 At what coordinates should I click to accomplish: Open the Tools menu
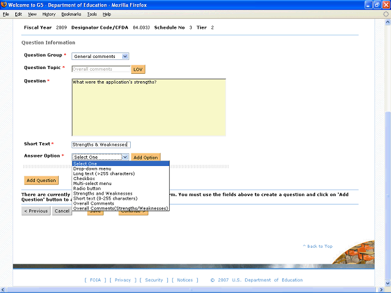(x=92, y=14)
